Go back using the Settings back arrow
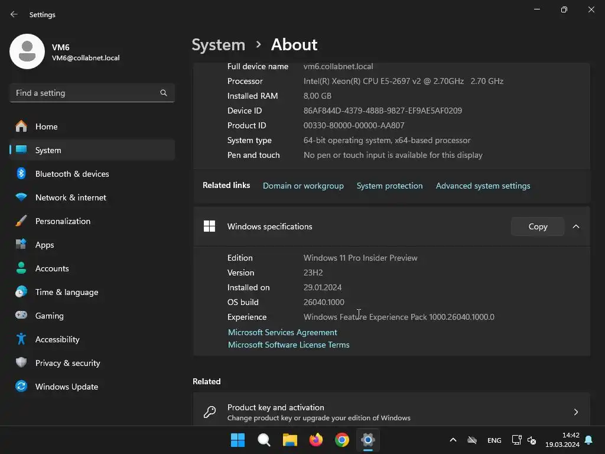Image resolution: width=605 pixels, height=454 pixels. pyautogui.click(x=14, y=14)
